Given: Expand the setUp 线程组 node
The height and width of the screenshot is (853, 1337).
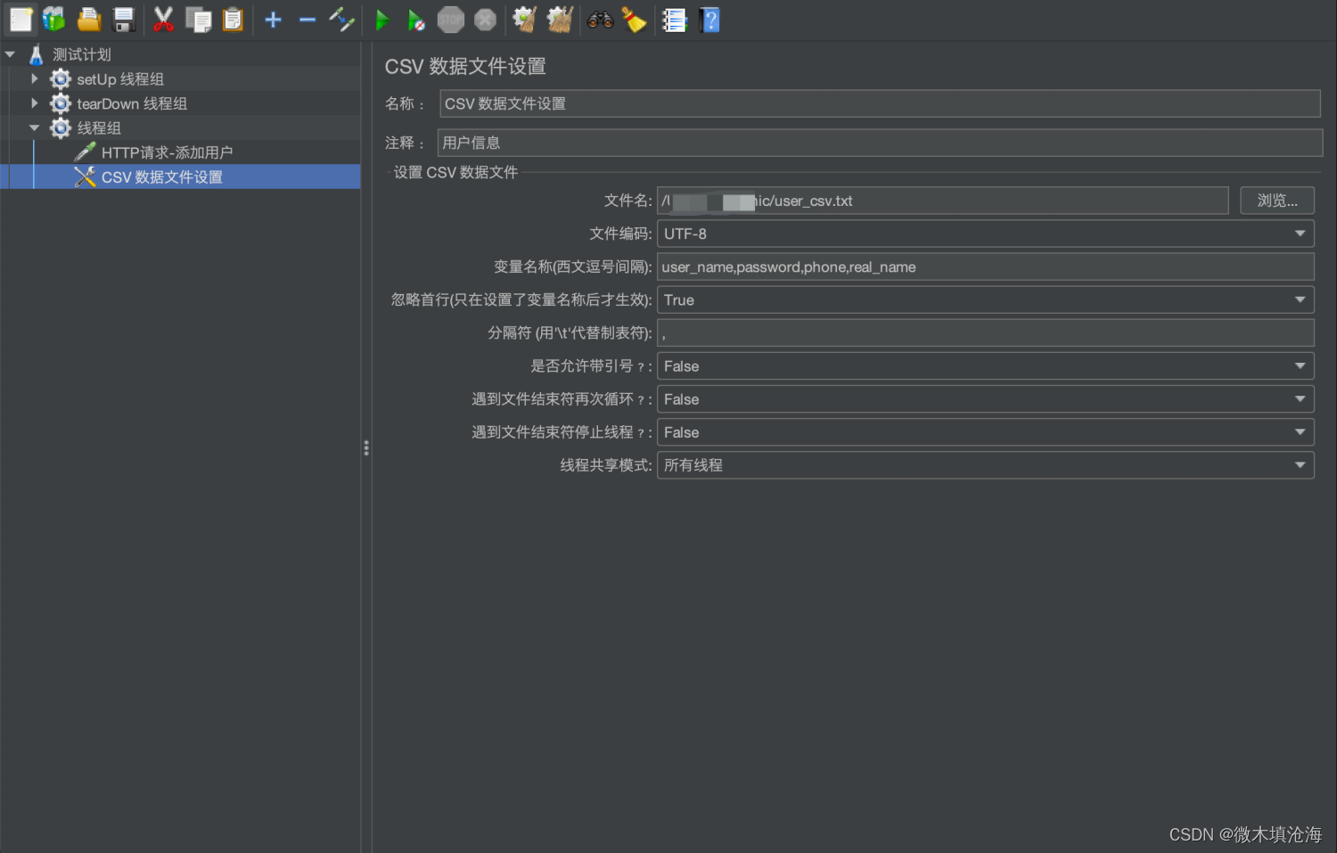Looking at the screenshot, I should coord(34,78).
